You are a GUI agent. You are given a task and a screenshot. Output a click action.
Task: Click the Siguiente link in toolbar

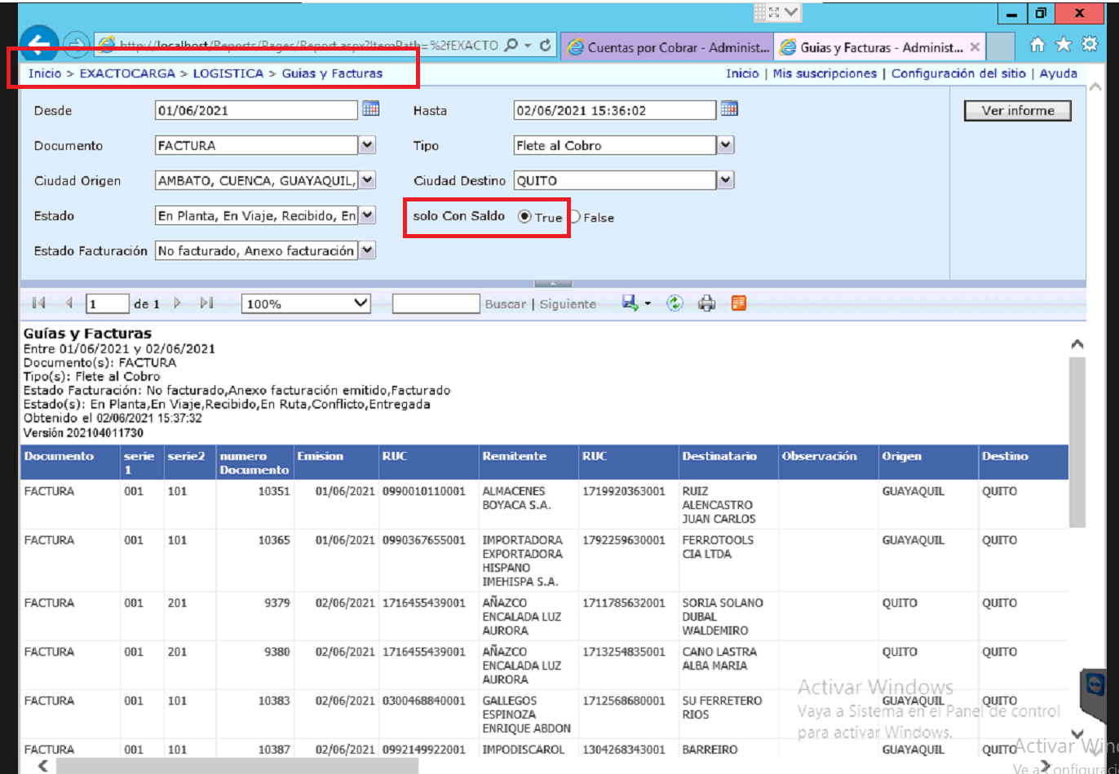(x=568, y=304)
